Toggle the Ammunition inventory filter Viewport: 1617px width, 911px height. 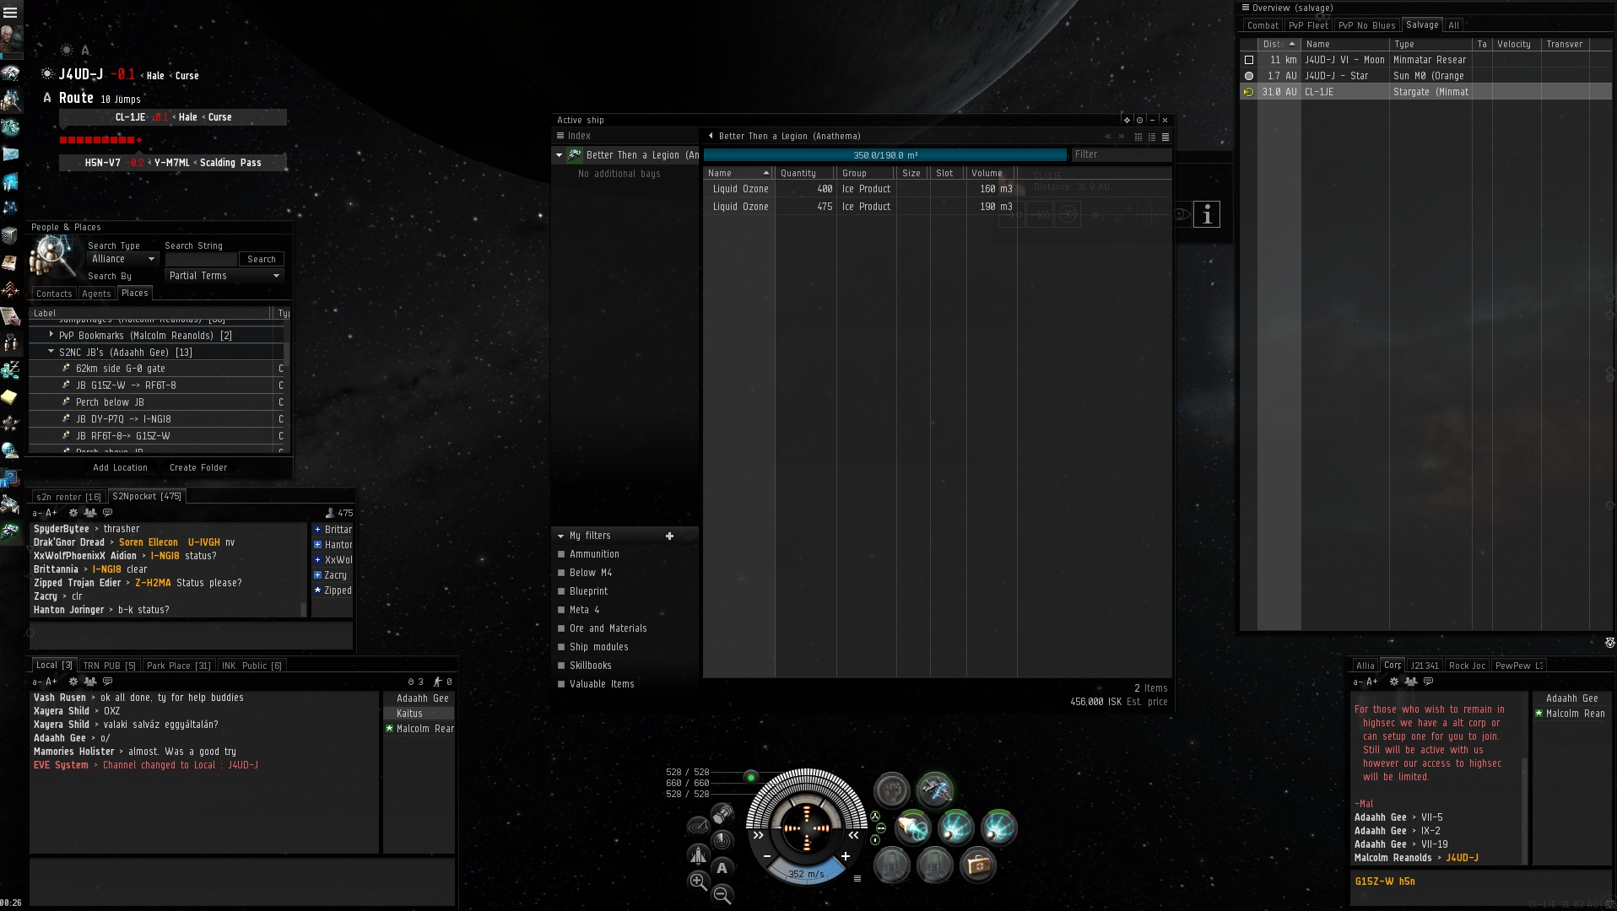pyautogui.click(x=560, y=554)
